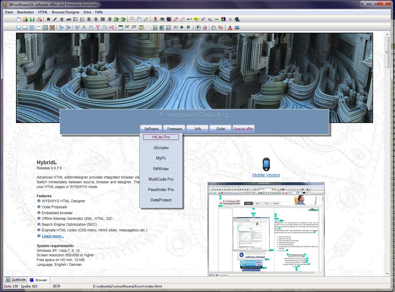
Task: Align text right
Action: pyautogui.click(x=109, y=19)
